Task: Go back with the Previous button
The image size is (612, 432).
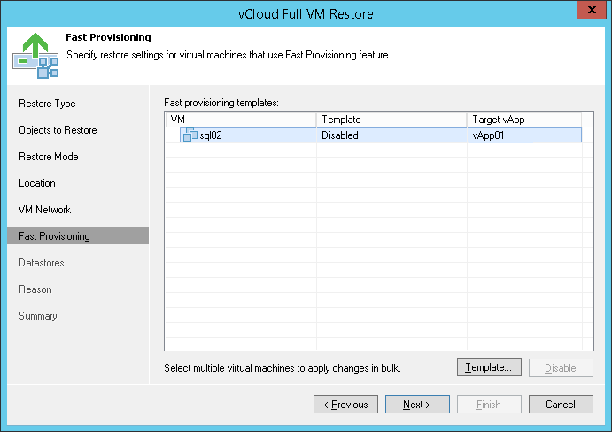Action: coord(345,405)
